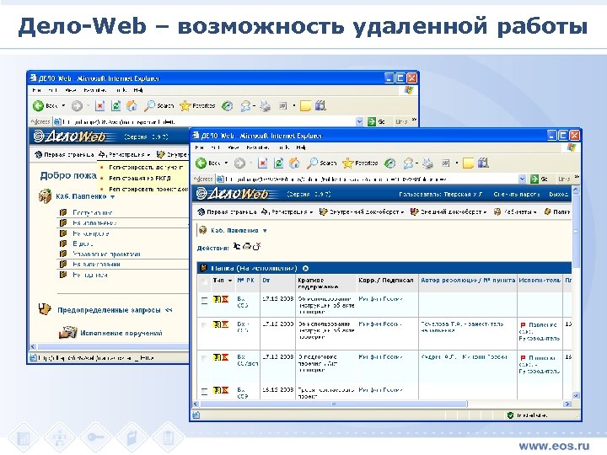Click Forward arrow in front IE window
The height and width of the screenshot is (455, 607).
[239, 163]
